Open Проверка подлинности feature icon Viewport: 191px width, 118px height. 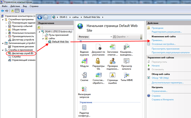click(x=113, y=61)
